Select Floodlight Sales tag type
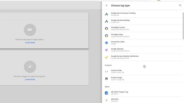This screenshot has width=184, height=103. [x=143, y=35]
